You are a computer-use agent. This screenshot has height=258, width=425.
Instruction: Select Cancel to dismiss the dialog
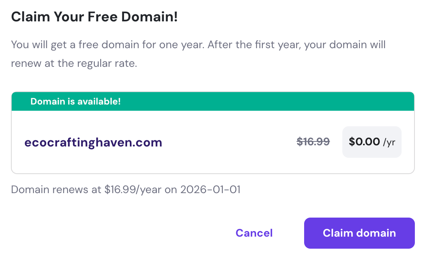[254, 233]
